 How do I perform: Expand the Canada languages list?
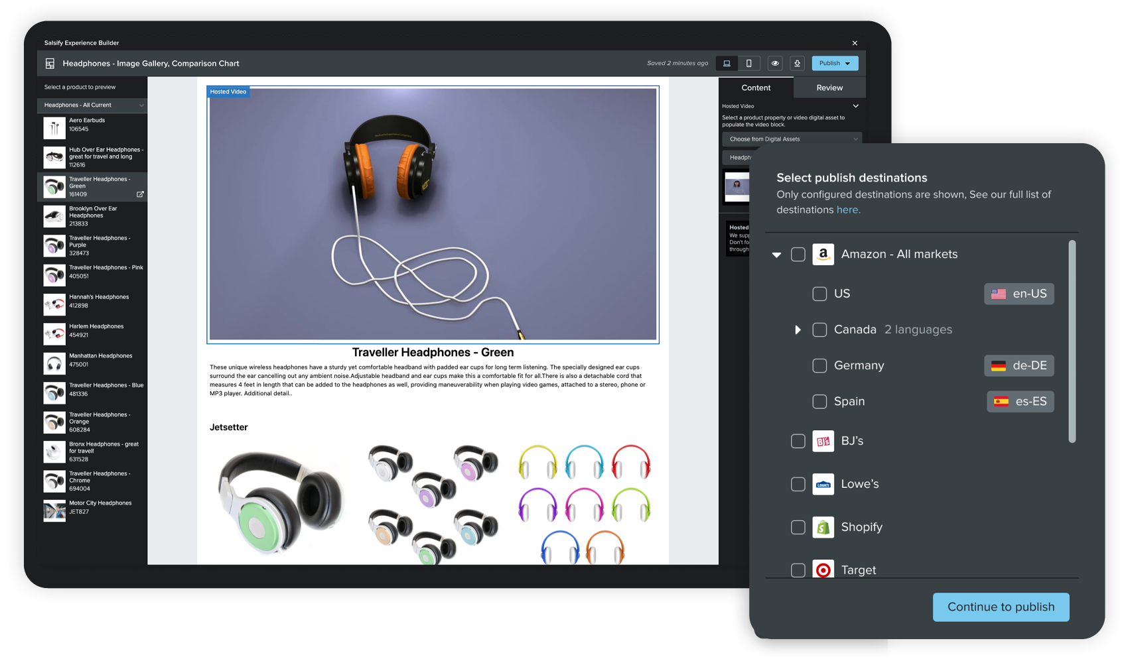[798, 330]
